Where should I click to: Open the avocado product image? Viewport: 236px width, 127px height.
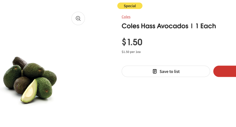pyautogui.click(x=30, y=80)
